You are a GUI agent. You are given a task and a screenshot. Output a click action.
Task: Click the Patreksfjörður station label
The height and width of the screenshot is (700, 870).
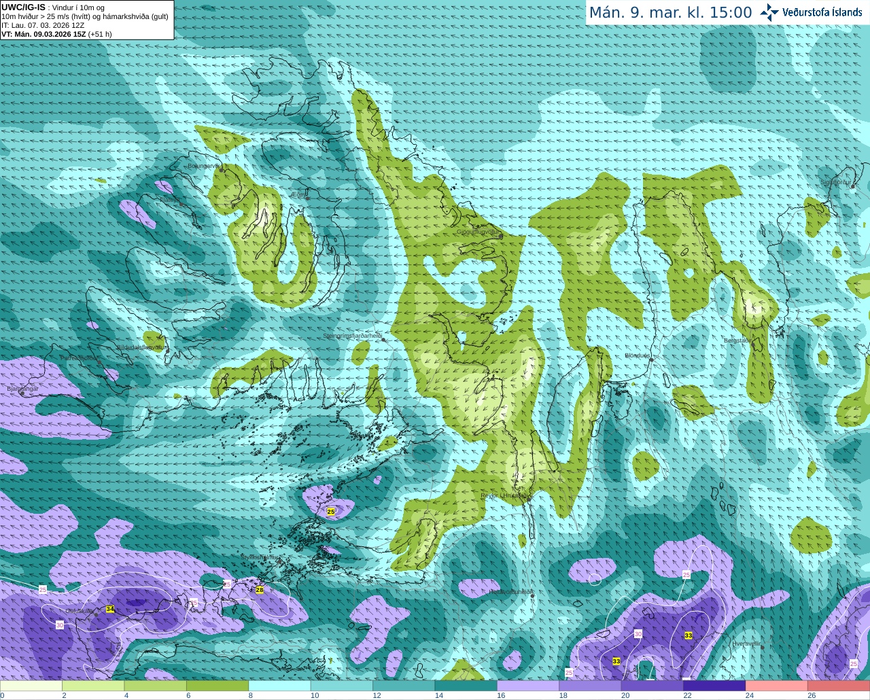point(80,358)
